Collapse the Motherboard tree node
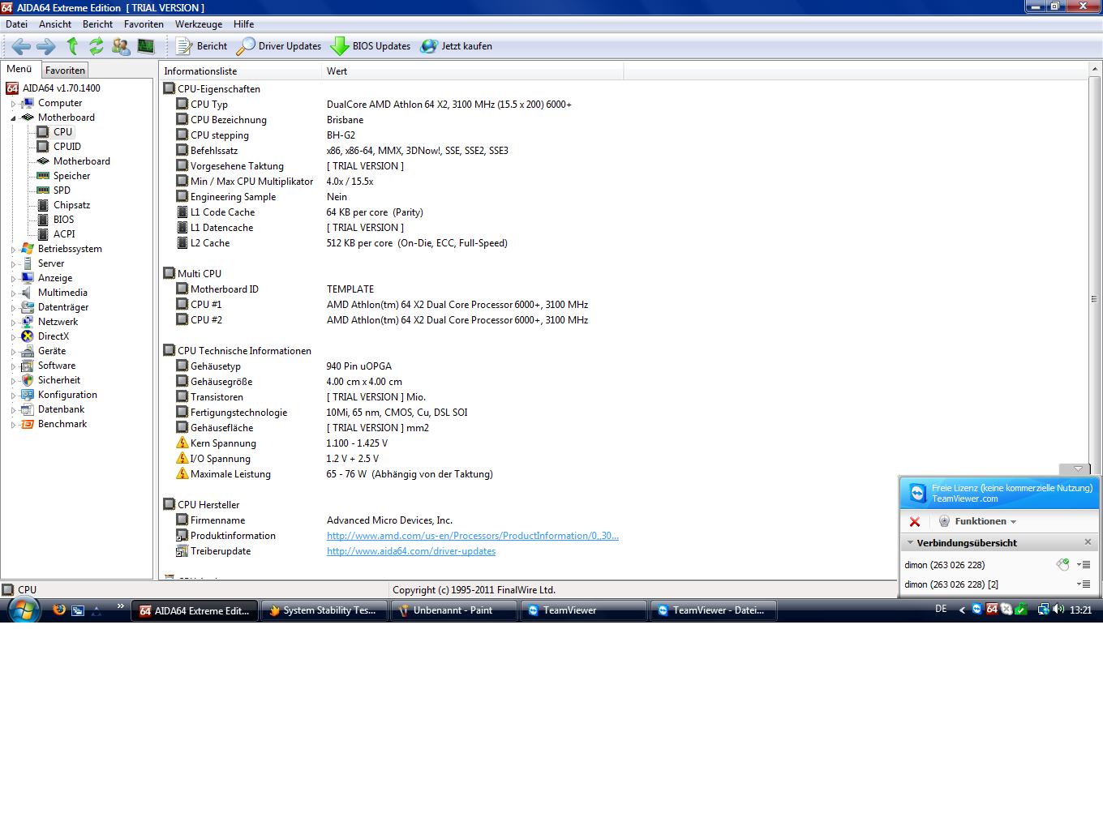1103x813 pixels. (x=13, y=118)
